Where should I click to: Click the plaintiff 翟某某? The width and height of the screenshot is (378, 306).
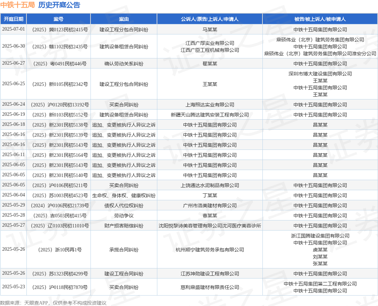210,64
